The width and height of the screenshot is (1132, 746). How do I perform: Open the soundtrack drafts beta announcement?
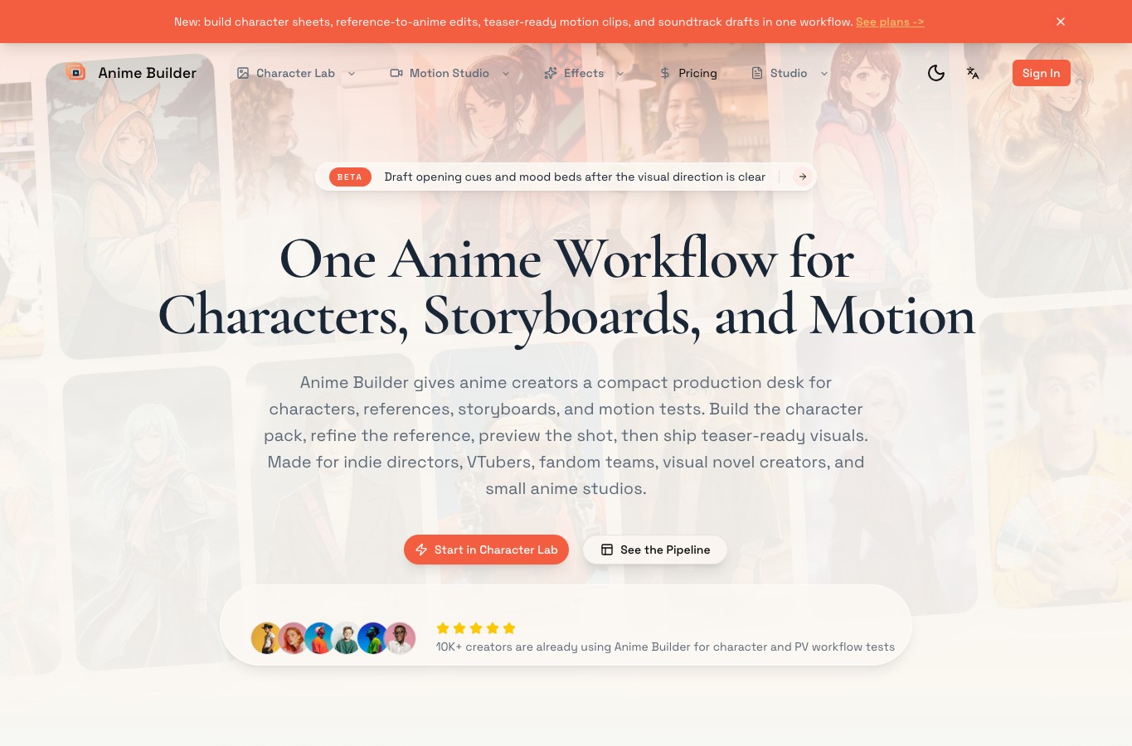tap(566, 177)
